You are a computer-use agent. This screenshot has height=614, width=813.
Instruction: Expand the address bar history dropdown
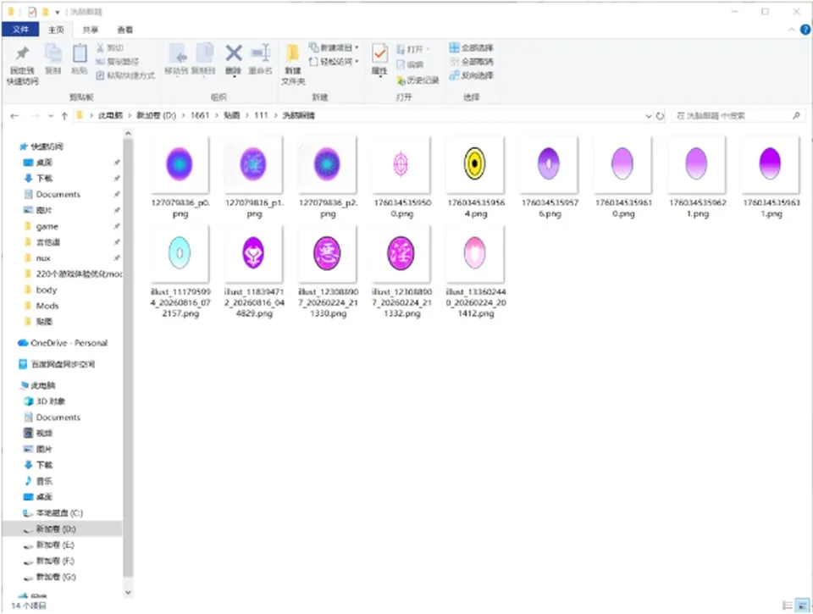coord(648,116)
